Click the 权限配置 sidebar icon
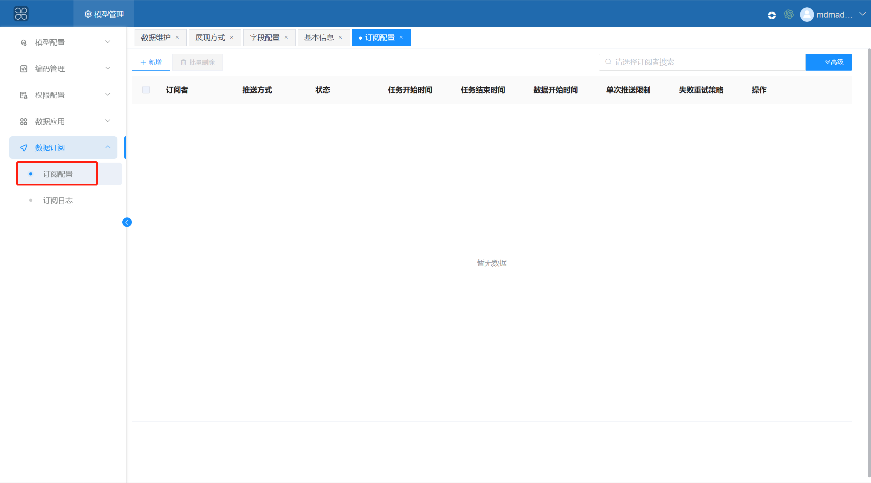Viewport: 871px width, 483px height. pyautogui.click(x=24, y=95)
